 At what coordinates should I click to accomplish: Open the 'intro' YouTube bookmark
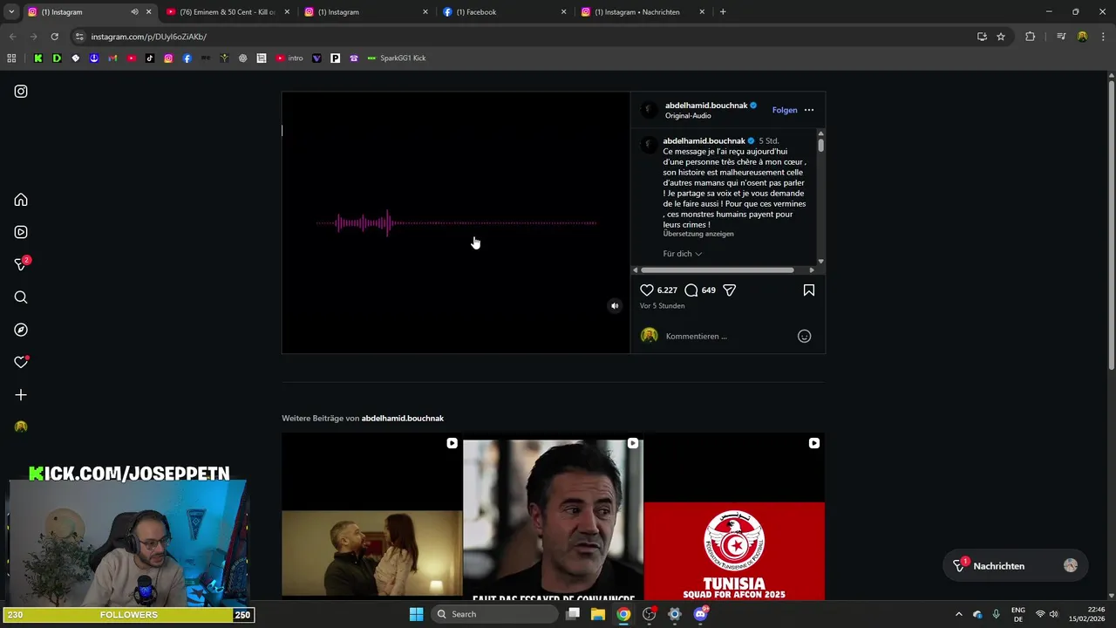click(x=289, y=58)
